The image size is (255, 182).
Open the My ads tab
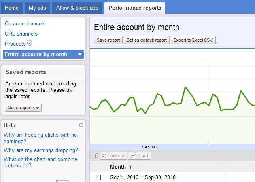(x=38, y=8)
